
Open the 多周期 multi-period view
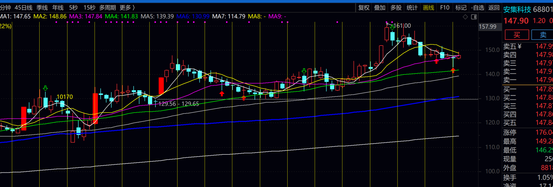(107, 7)
